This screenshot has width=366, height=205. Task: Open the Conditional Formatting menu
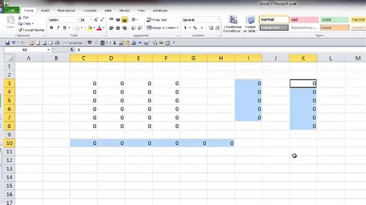coord(233,24)
